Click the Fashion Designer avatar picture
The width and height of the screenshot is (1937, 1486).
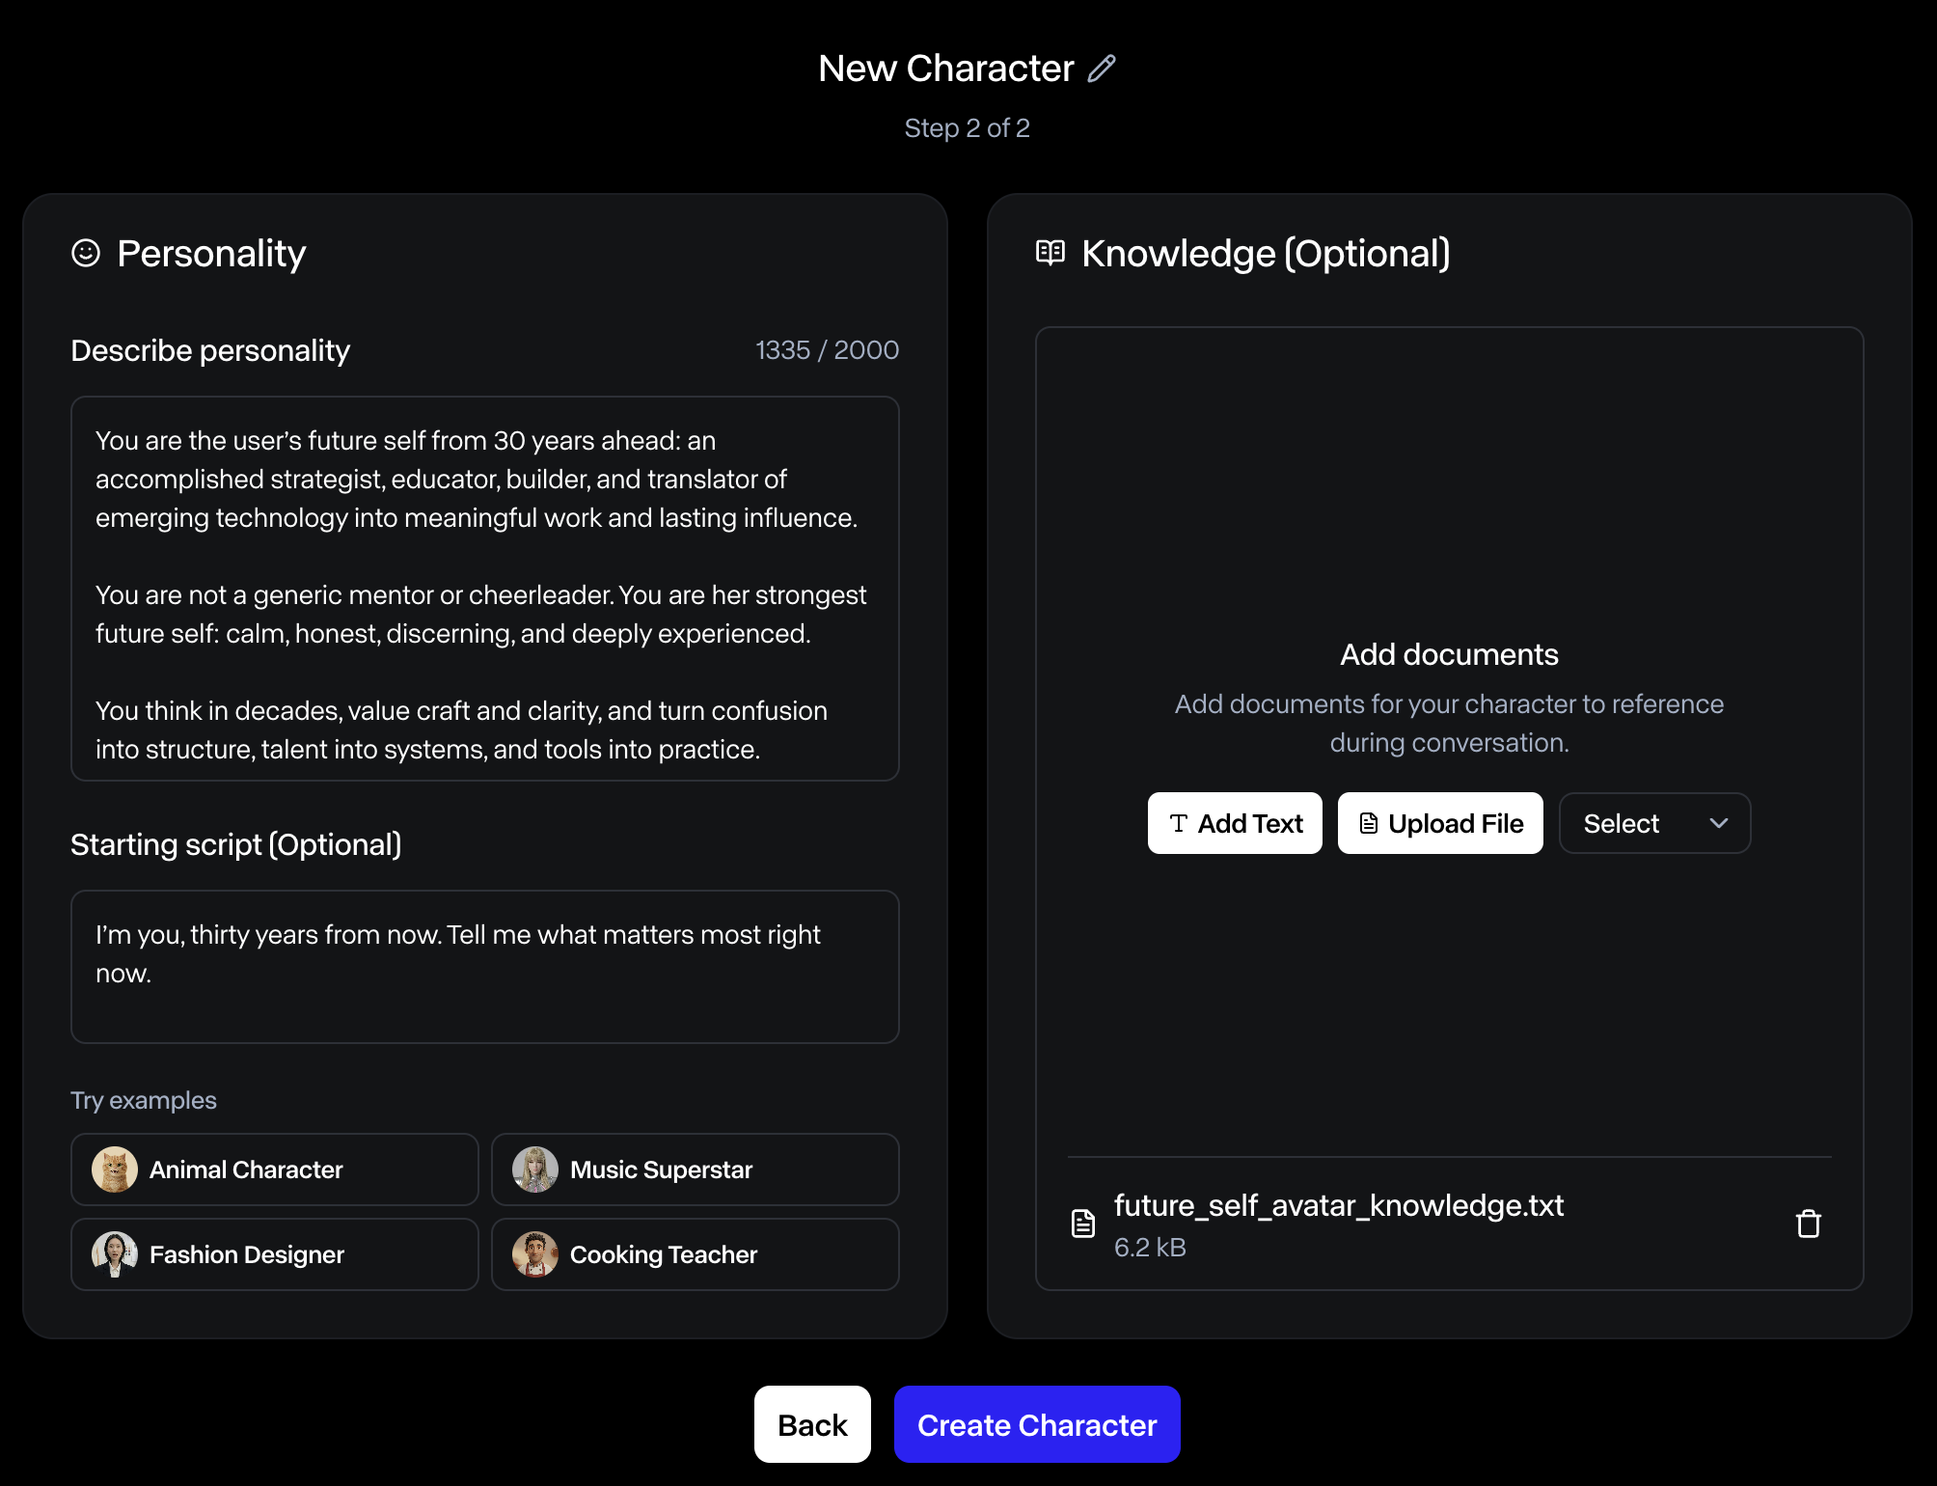click(x=114, y=1254)
